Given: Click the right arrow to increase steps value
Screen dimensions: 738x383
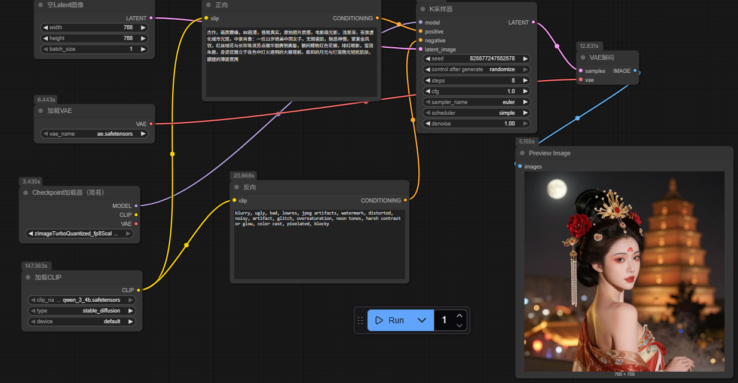Looking at the screenshot, I should coord(525,80).
